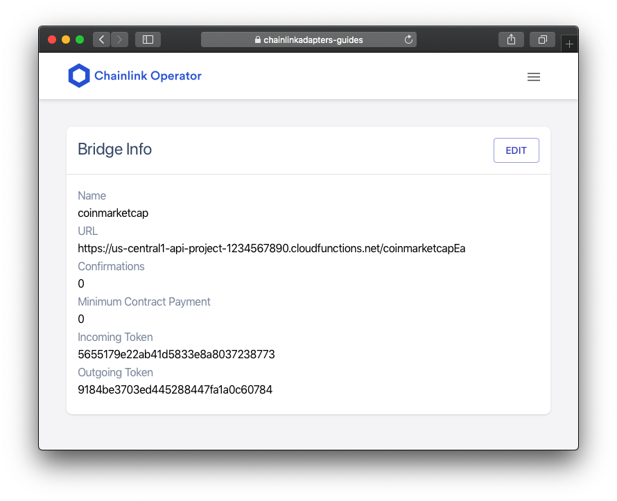Viewport: 617px width, 501px height.
Task: Focus the chainlinkadapters-guides address bar
Action: click(308, 39)
